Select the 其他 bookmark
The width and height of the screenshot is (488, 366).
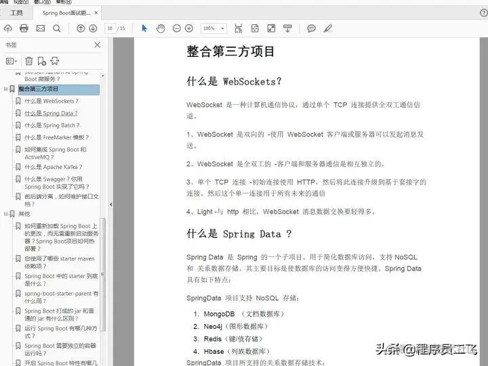pos(24,214)
